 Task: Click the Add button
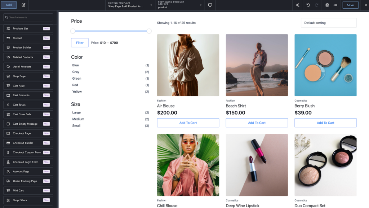click(8, 5)
